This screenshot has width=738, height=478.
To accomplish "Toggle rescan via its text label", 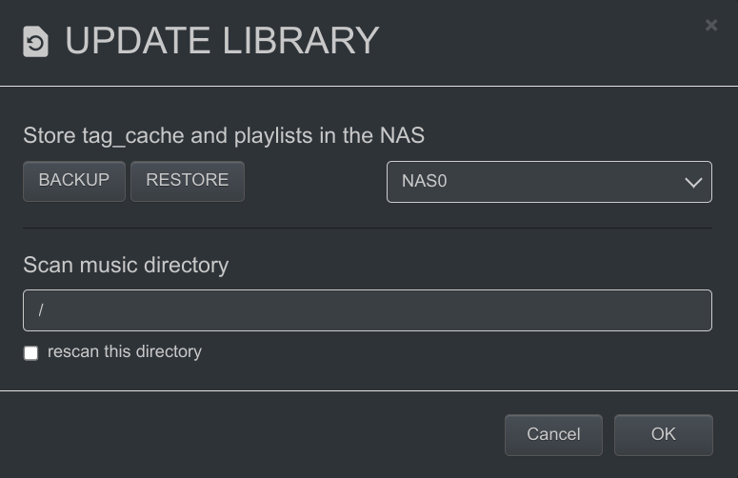I will click(x=125, y=351).
